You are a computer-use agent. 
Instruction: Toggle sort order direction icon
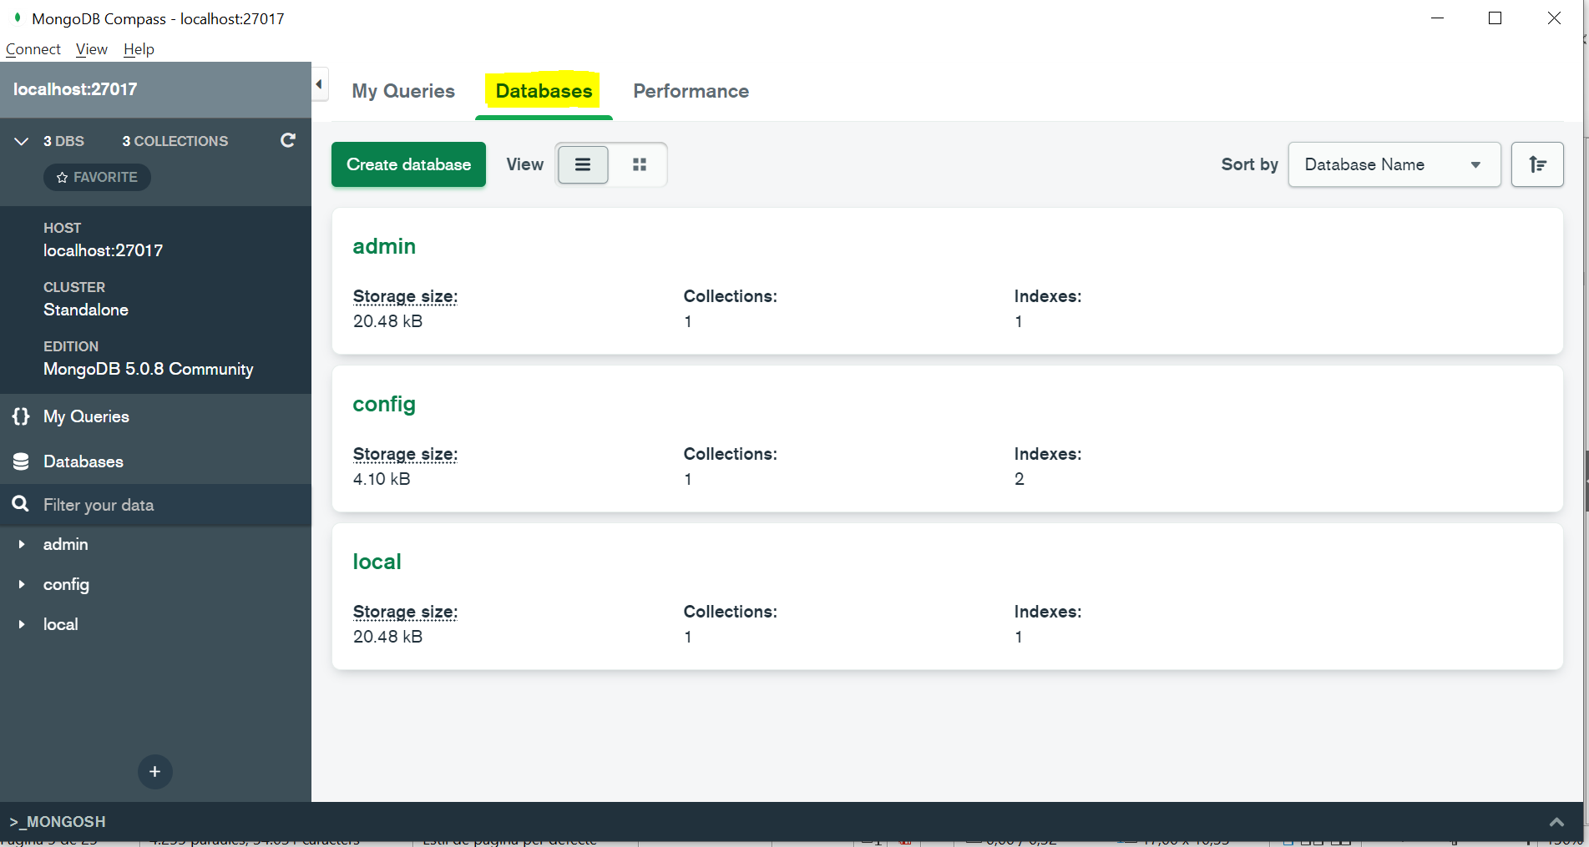pyautogui.click(x=1536, y=164)
